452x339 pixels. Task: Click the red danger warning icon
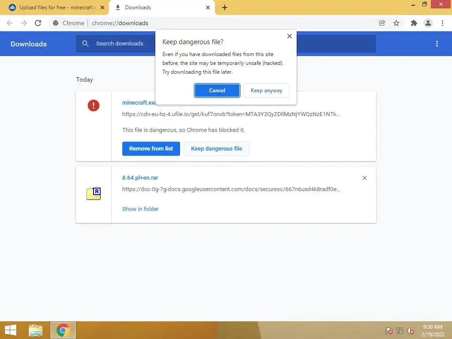tap(94, 105)
